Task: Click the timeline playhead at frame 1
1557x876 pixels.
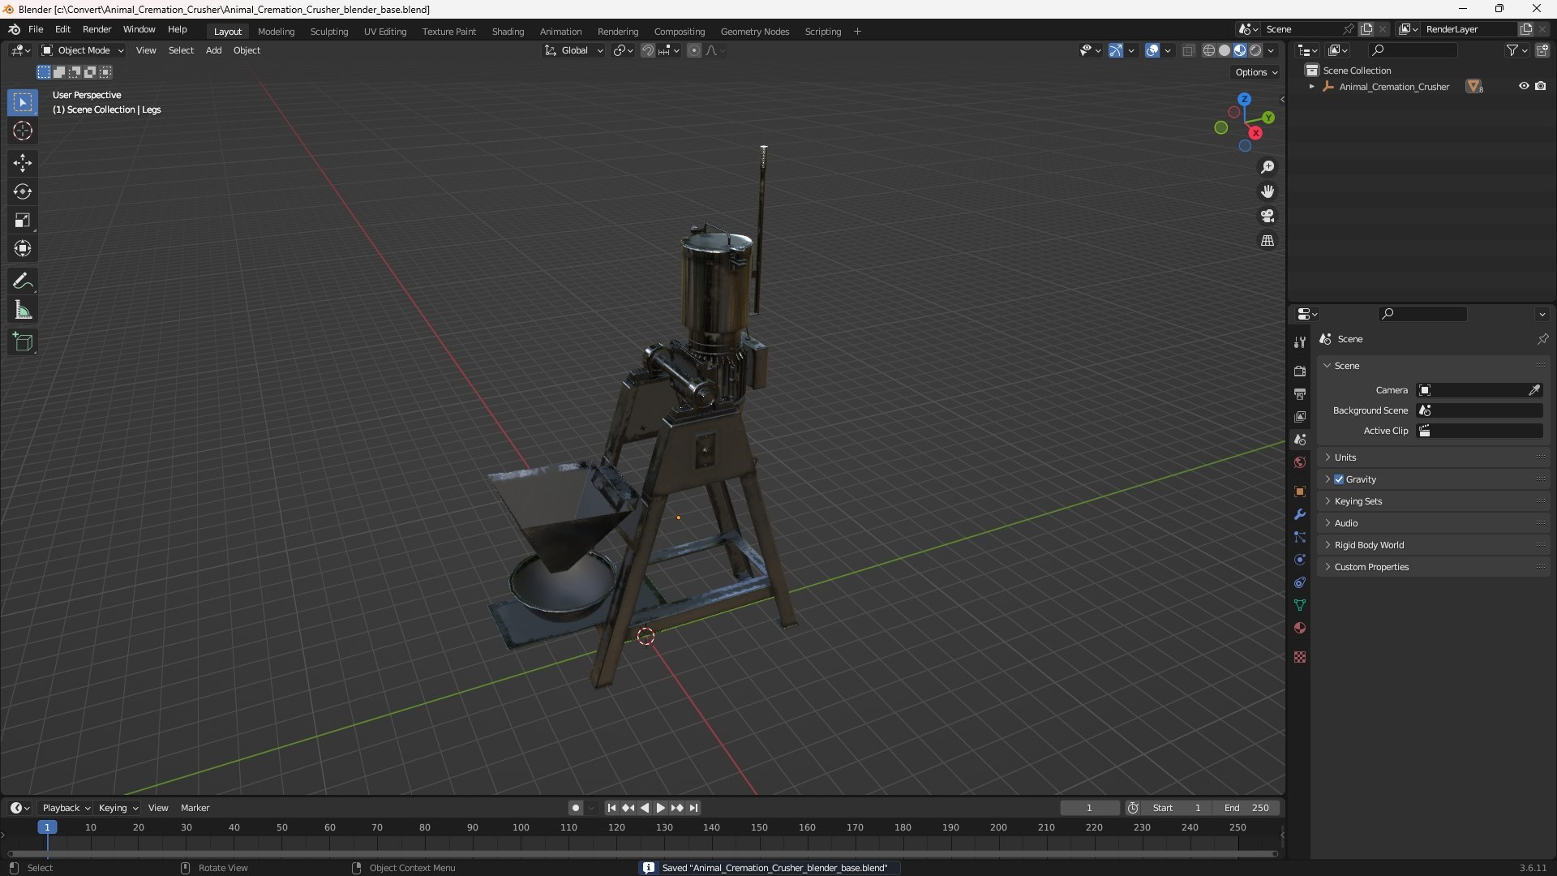Action: click(x=47, y=827)
